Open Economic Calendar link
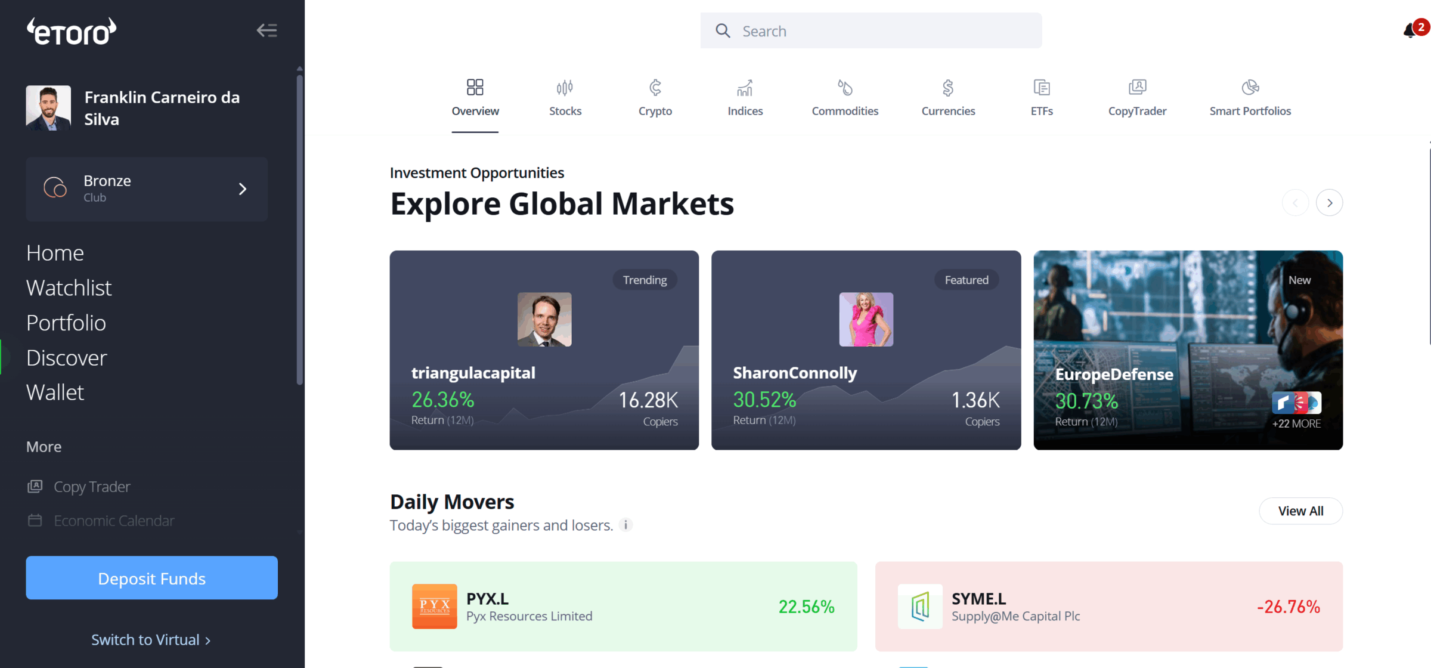 [114, 521]
